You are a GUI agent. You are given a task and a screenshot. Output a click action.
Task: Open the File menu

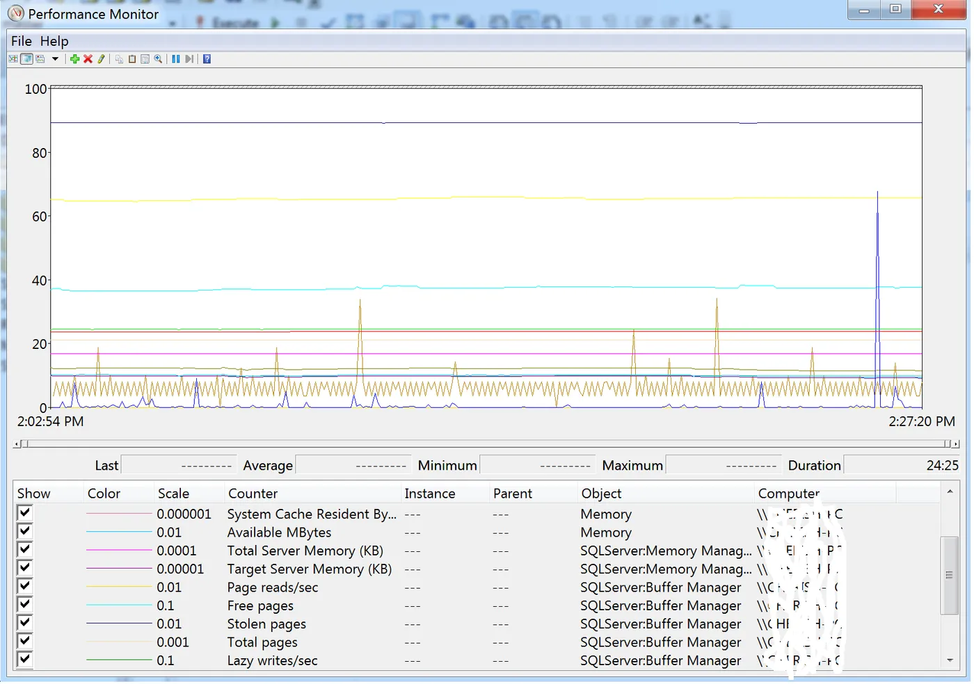[21, 41]
